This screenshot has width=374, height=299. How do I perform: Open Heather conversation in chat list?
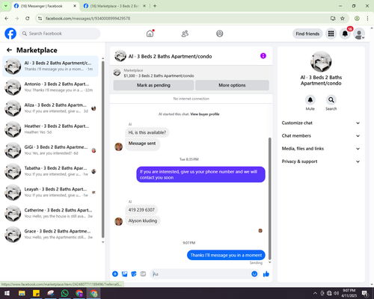point(50,129)
